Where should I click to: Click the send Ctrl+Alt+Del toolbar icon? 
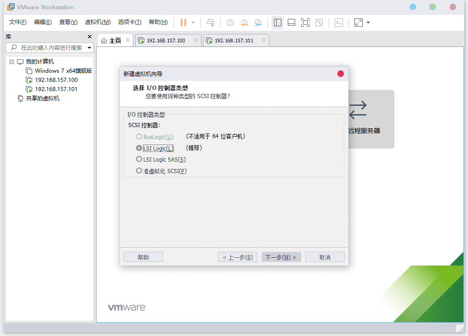pyautogui.click(x=211, y=23)
